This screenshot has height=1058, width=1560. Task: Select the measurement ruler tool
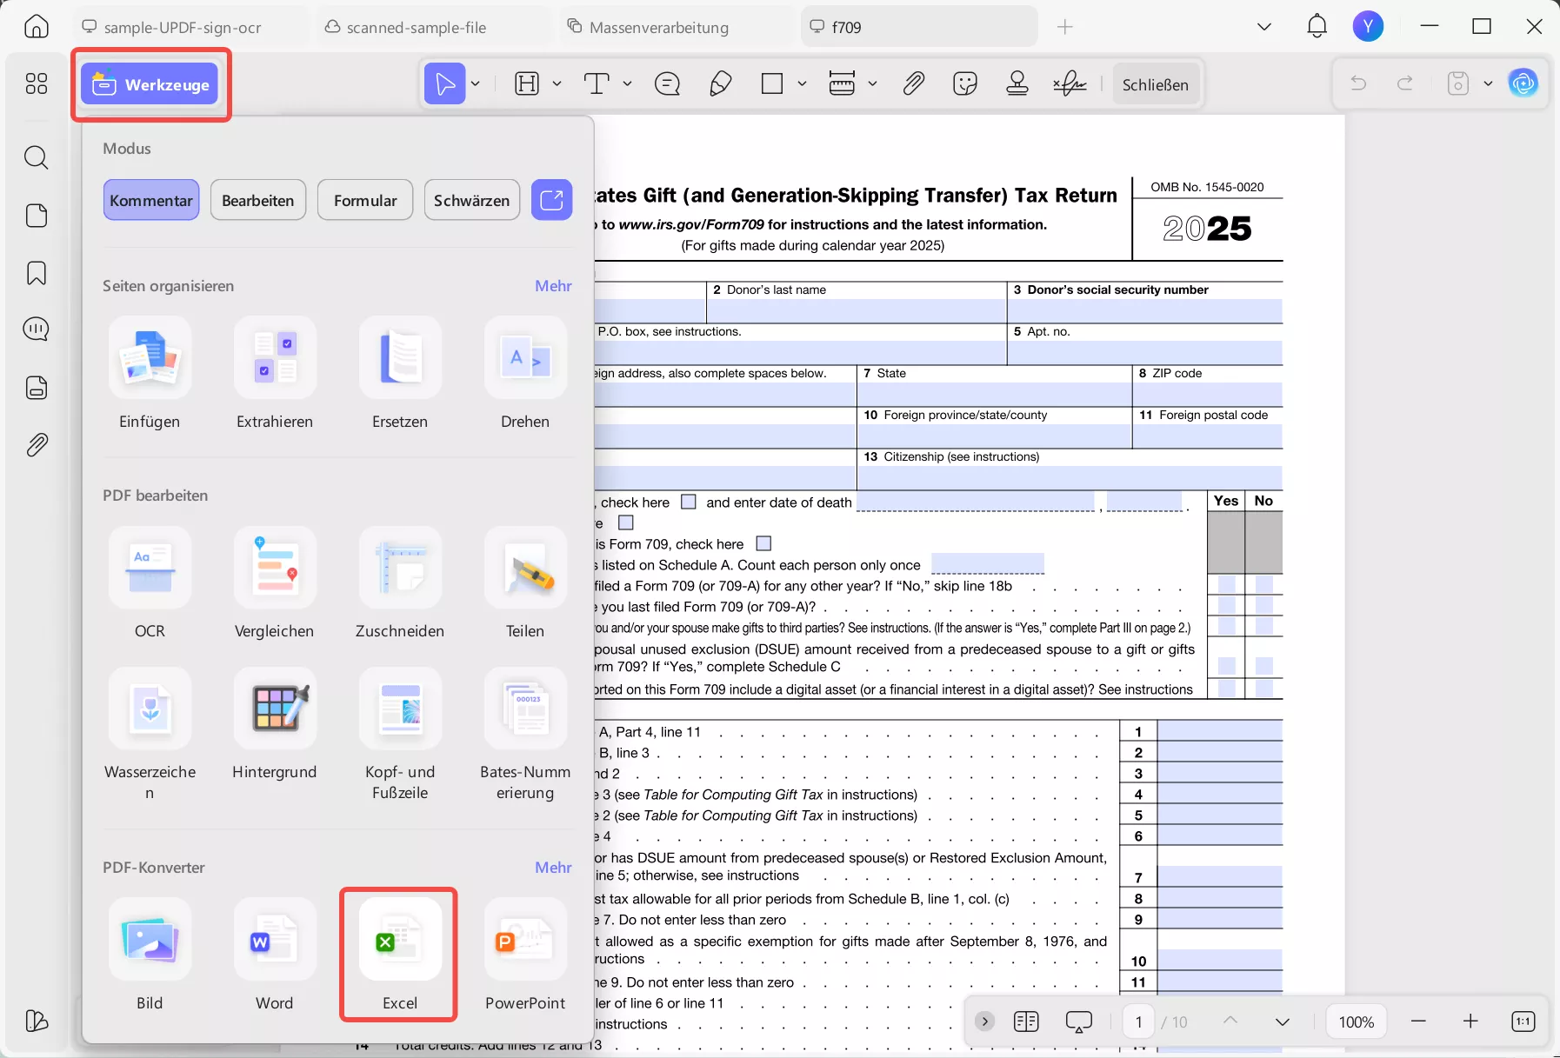tap(842, 84)
